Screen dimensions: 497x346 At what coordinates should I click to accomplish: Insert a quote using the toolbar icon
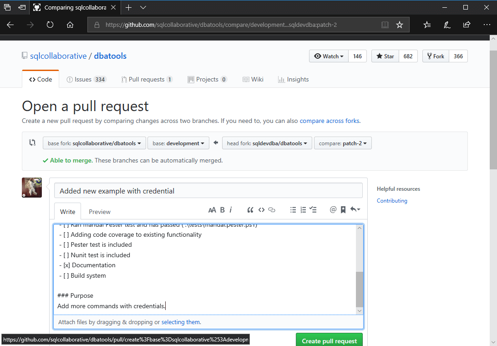point(250,210)
